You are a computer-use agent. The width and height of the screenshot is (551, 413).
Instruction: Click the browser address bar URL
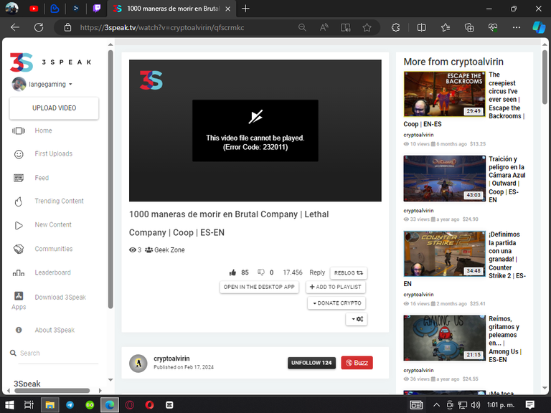[x=162, y=27]
